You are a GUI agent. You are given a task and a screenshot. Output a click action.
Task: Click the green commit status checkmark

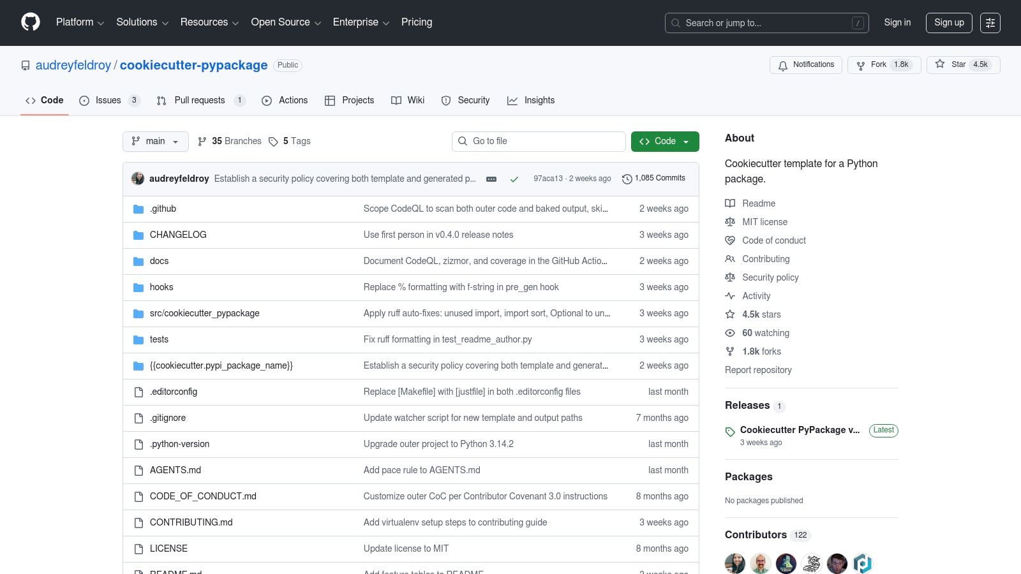[x=514, y=179]
